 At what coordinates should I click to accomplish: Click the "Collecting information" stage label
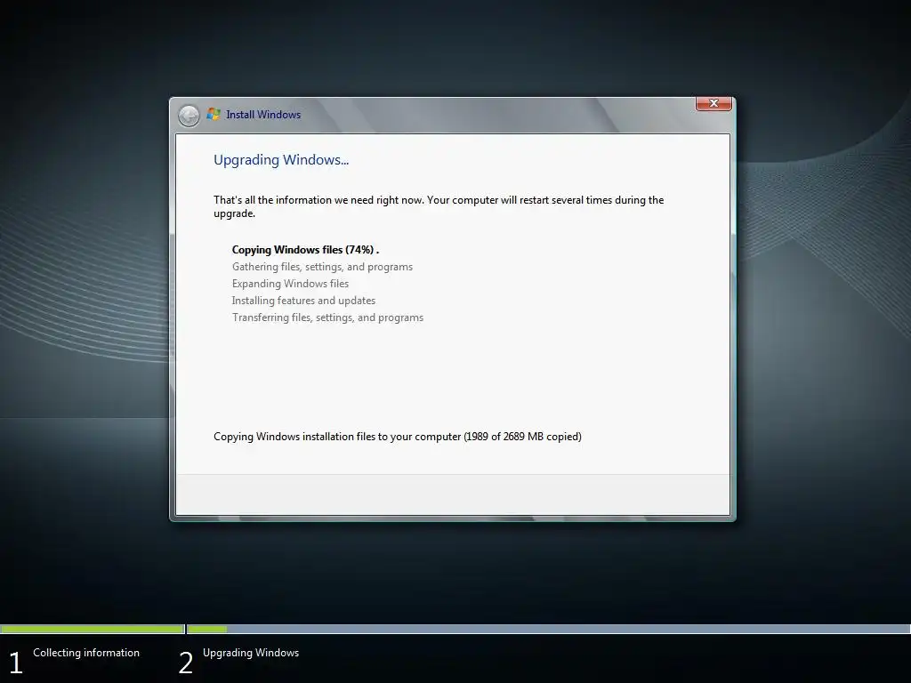tap(86, 653)
